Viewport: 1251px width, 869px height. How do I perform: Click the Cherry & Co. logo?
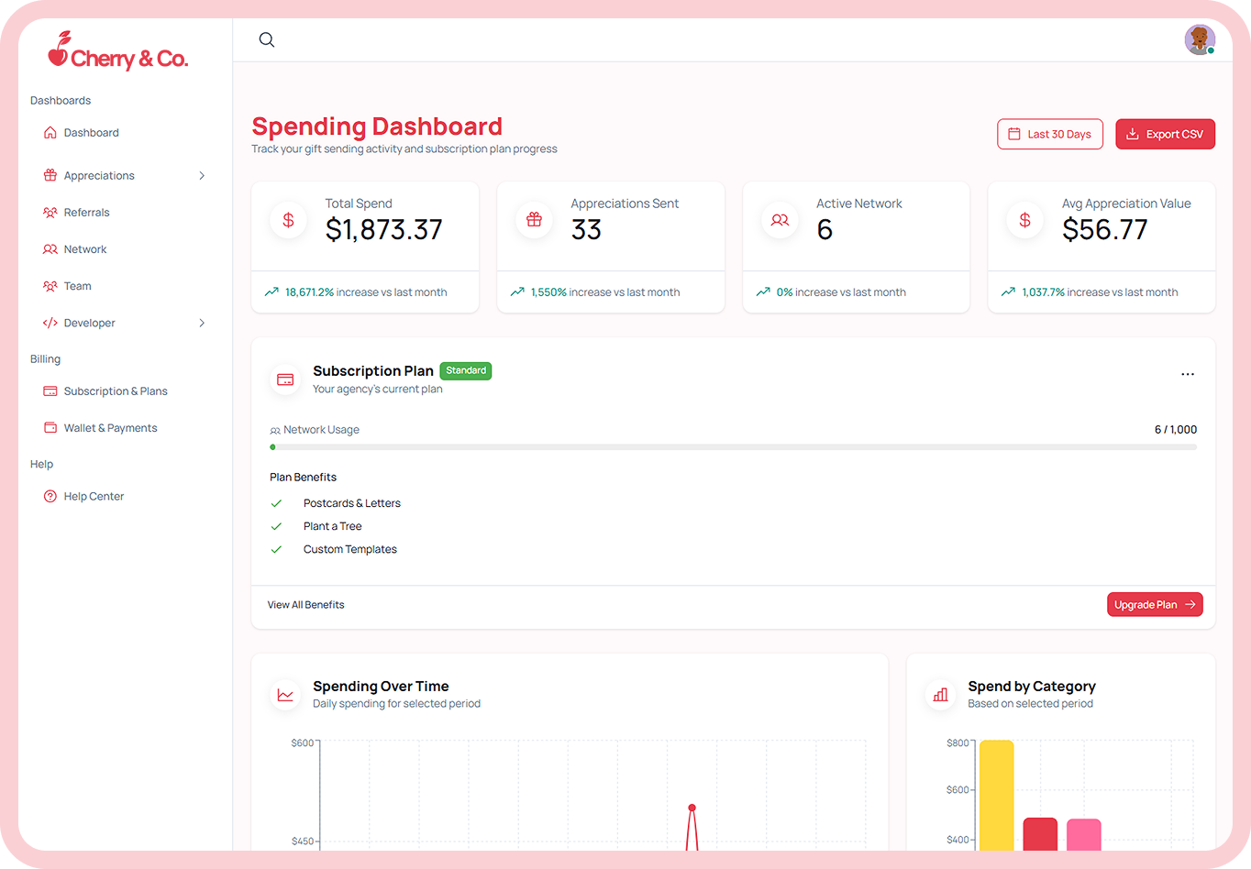pyautogui.click(x=118, y=51)
